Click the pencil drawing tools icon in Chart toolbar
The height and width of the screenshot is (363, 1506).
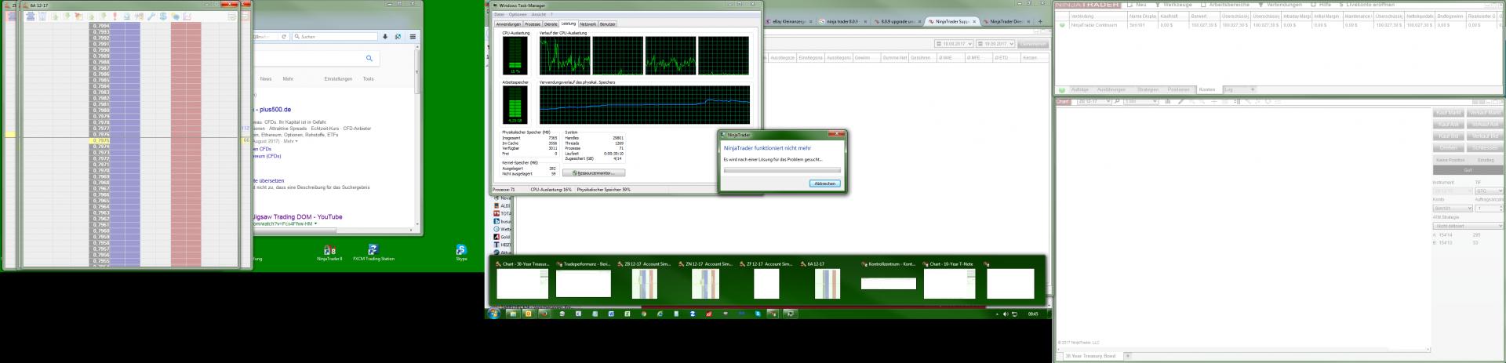1180,101
